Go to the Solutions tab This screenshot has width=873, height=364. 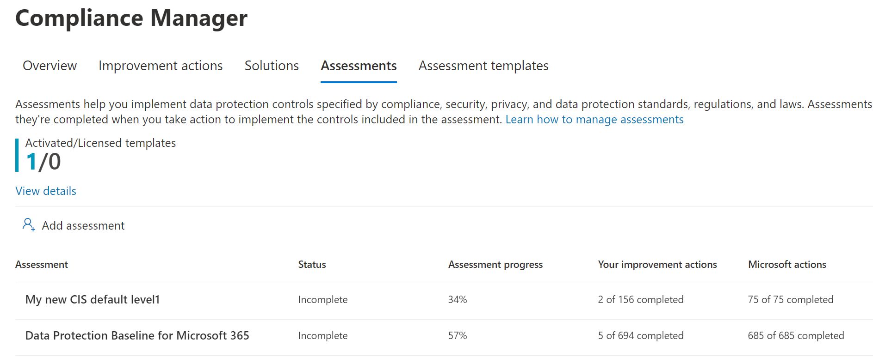coord(272,66)
